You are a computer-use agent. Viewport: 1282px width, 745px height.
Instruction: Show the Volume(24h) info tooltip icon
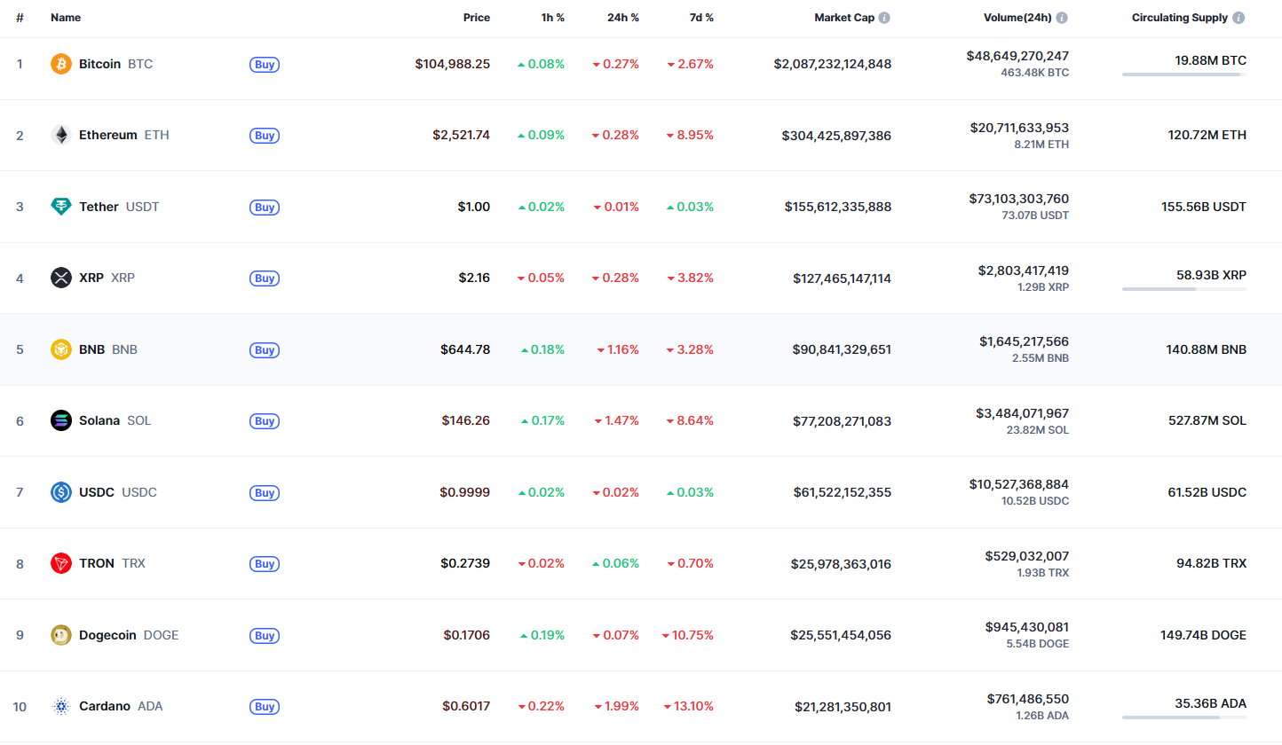point(1062,18)
